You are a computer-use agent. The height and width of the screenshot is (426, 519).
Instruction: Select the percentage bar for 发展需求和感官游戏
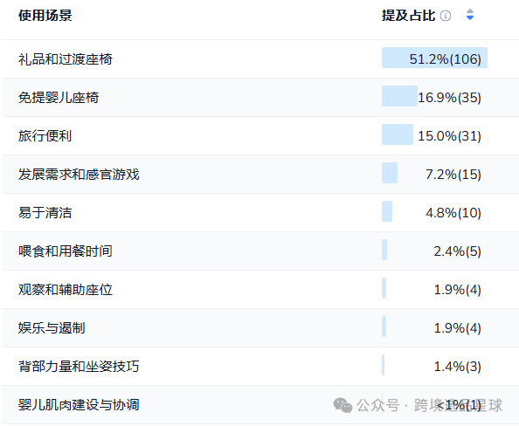pyautogui.click(x=390, y=173)
